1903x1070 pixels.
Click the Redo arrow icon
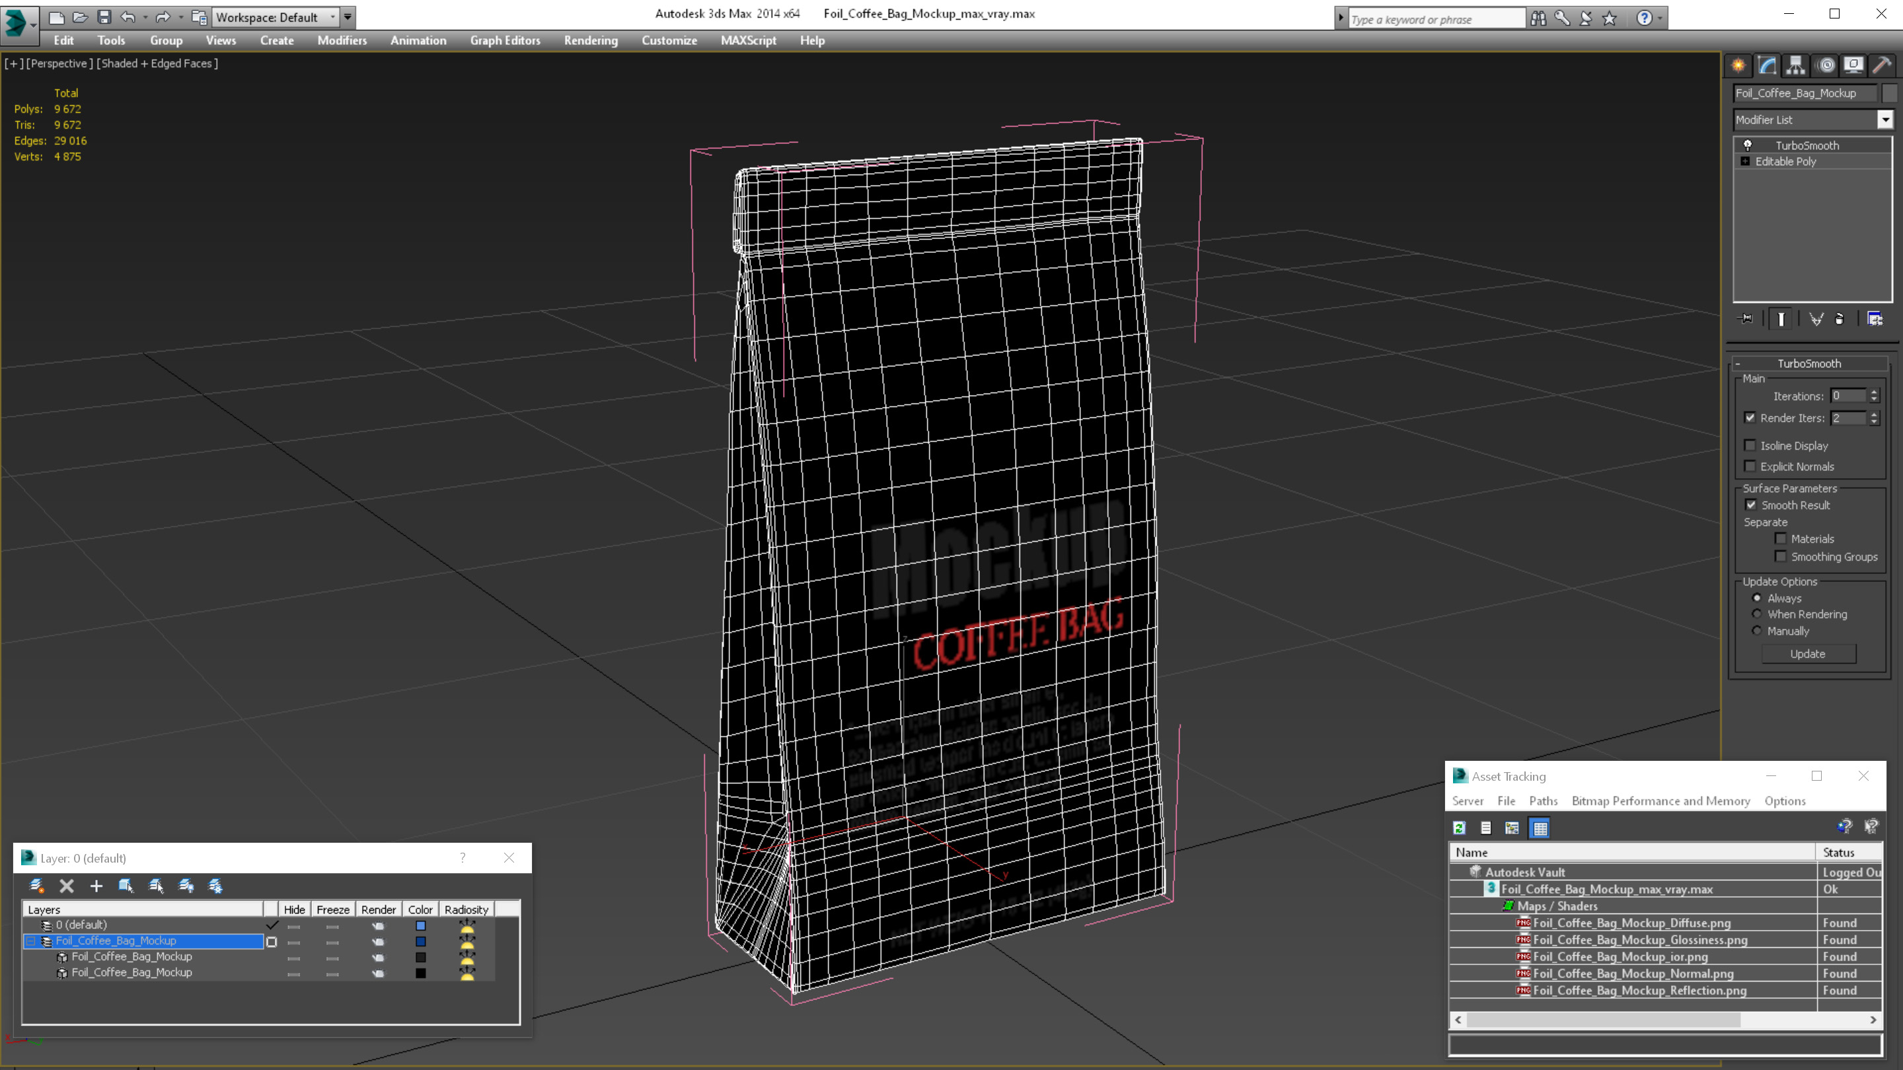click(x=163, y=17)
